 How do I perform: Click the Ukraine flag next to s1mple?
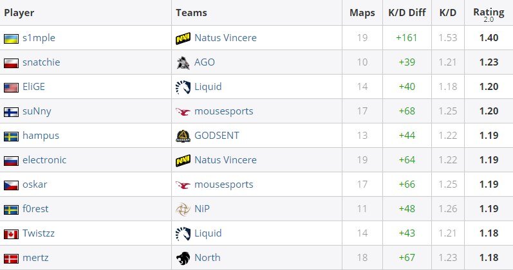tap(11, 39)
